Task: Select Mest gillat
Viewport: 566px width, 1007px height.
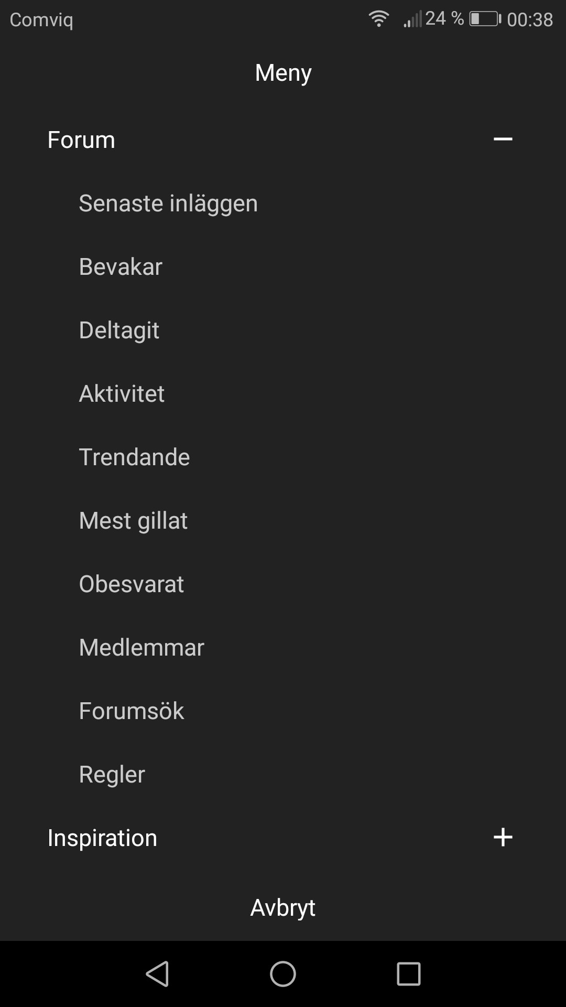Action: 133,521
